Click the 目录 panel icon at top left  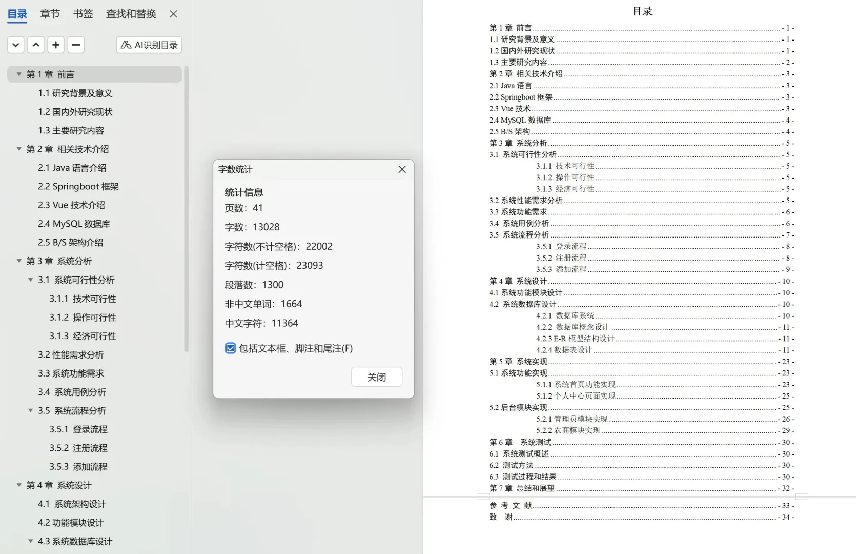coord(16,14)
